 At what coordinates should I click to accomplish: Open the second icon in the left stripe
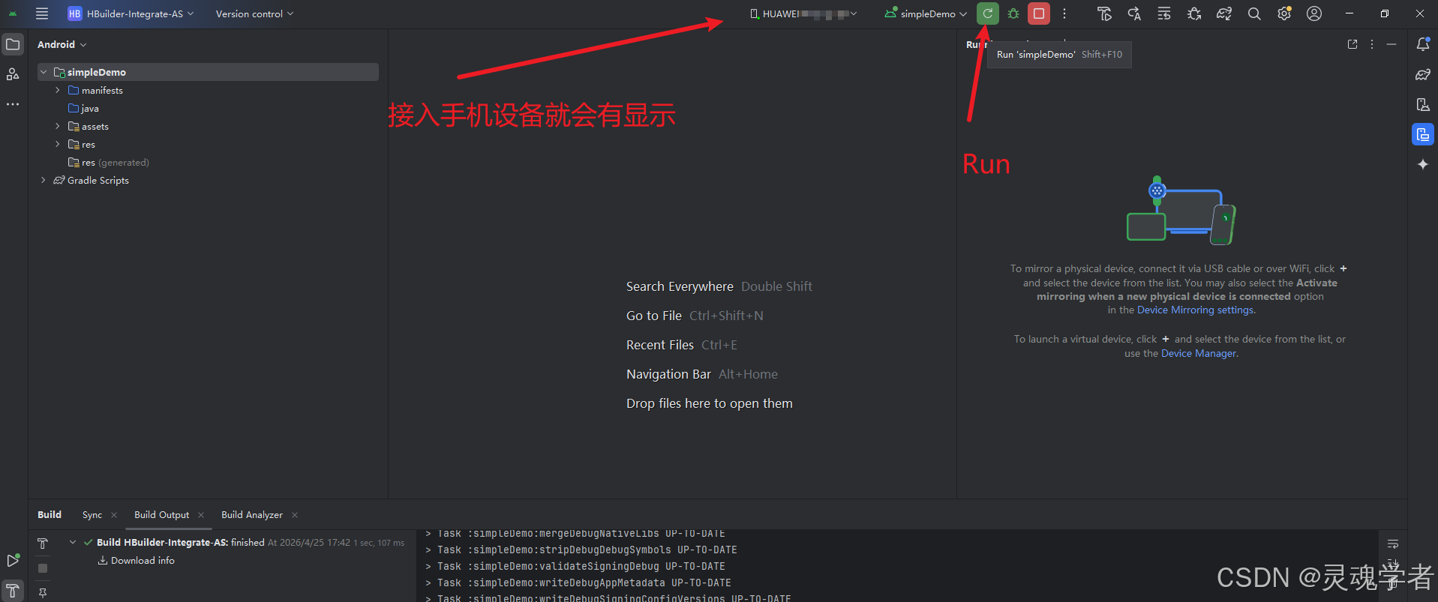coord(13,74)
